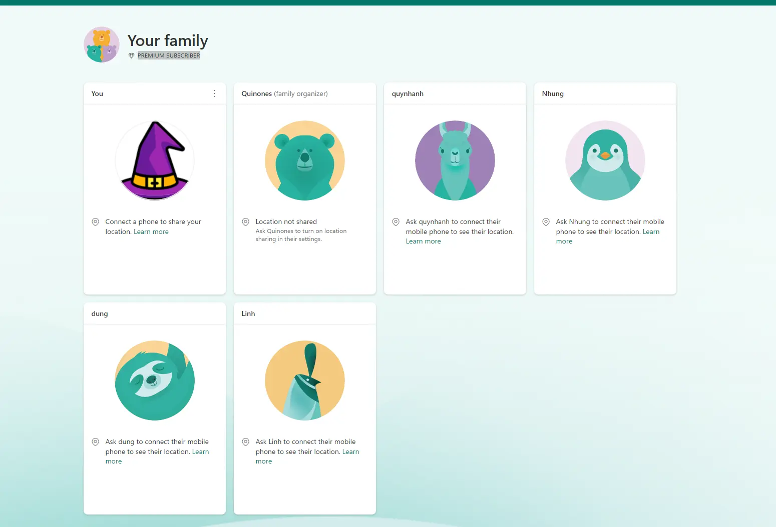Click the location pin icon on dung card
The image size is (776, 527).
click(x=95, y=442)
